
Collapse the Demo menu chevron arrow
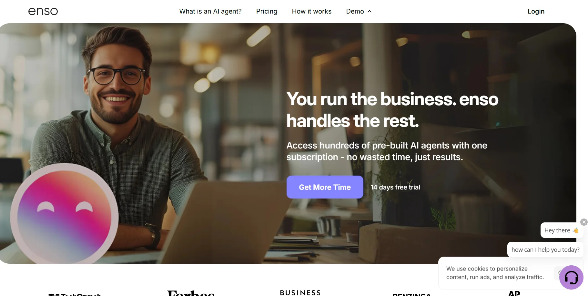pos(370,11)
